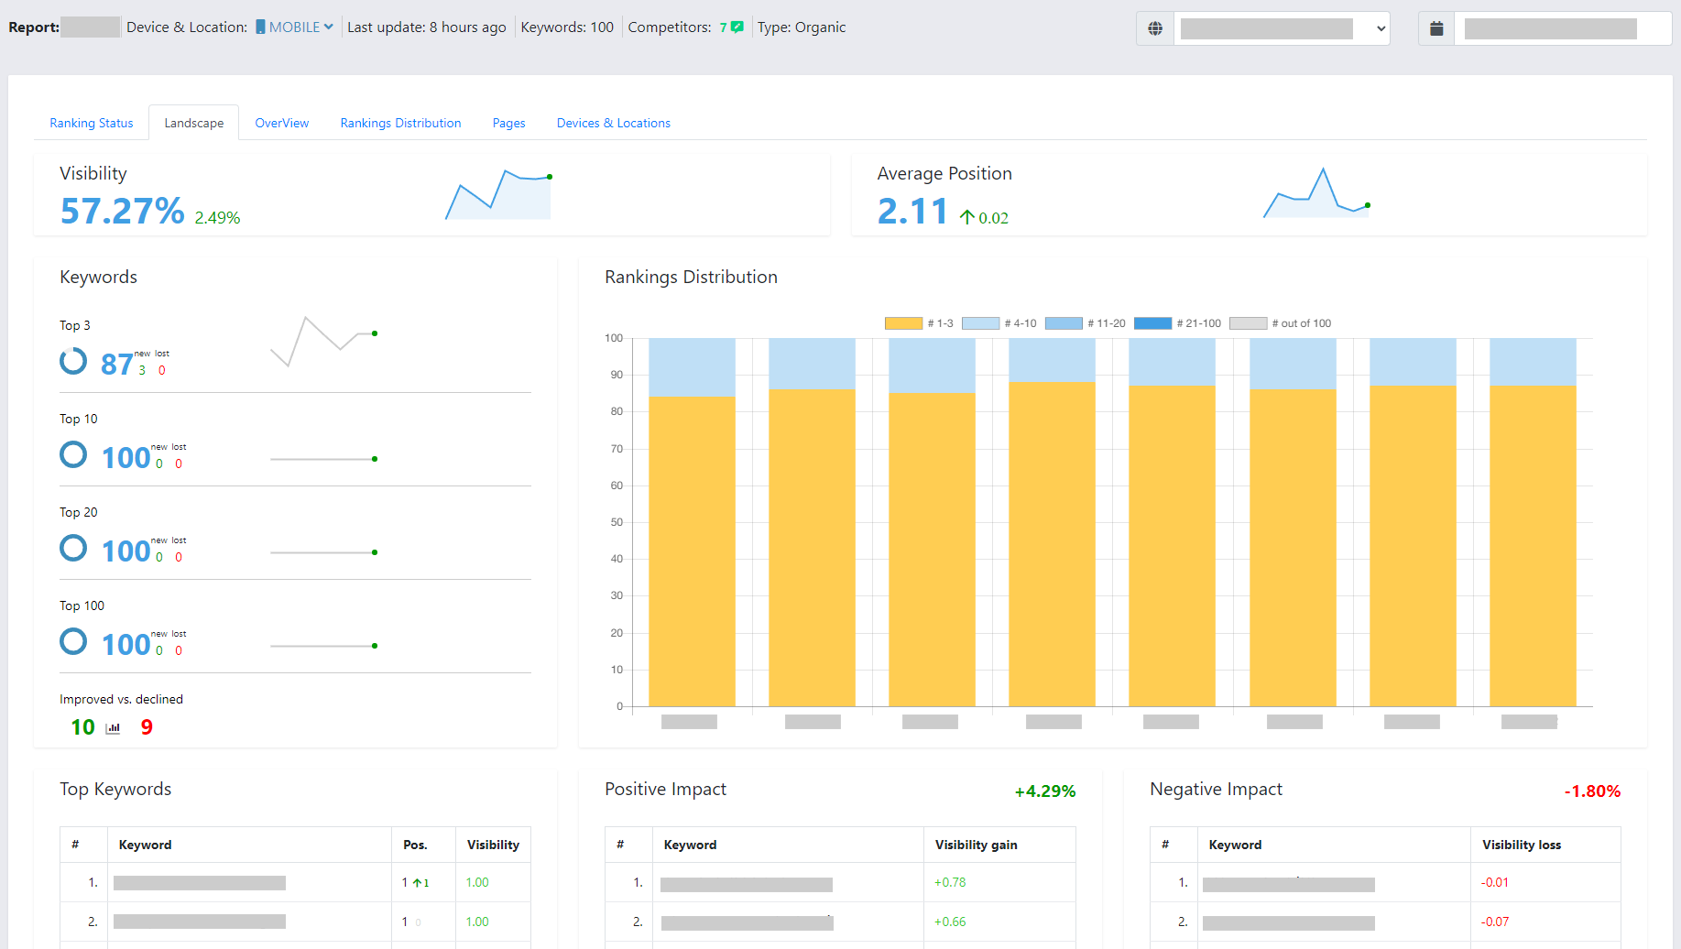Open Devices & Locations tab
This screenshot has height=949, width=1681.
[x=614, y=123]
